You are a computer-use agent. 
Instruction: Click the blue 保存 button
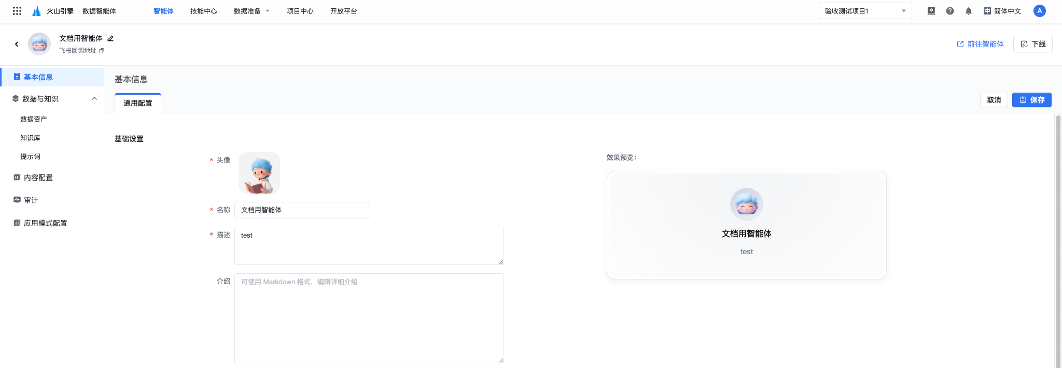pyautogui.click(x=1032, y=100)
